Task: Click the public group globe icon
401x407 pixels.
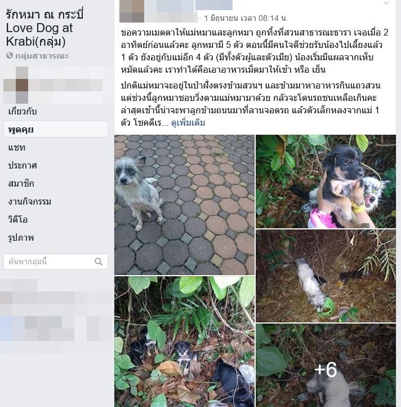Action: click(x=10, y=55)
